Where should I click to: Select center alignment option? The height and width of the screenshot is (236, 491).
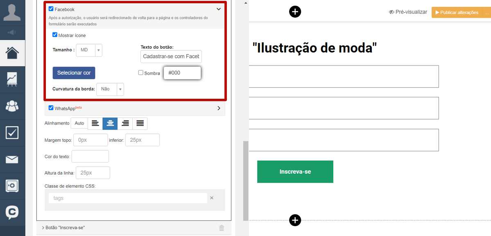[110, 123]
